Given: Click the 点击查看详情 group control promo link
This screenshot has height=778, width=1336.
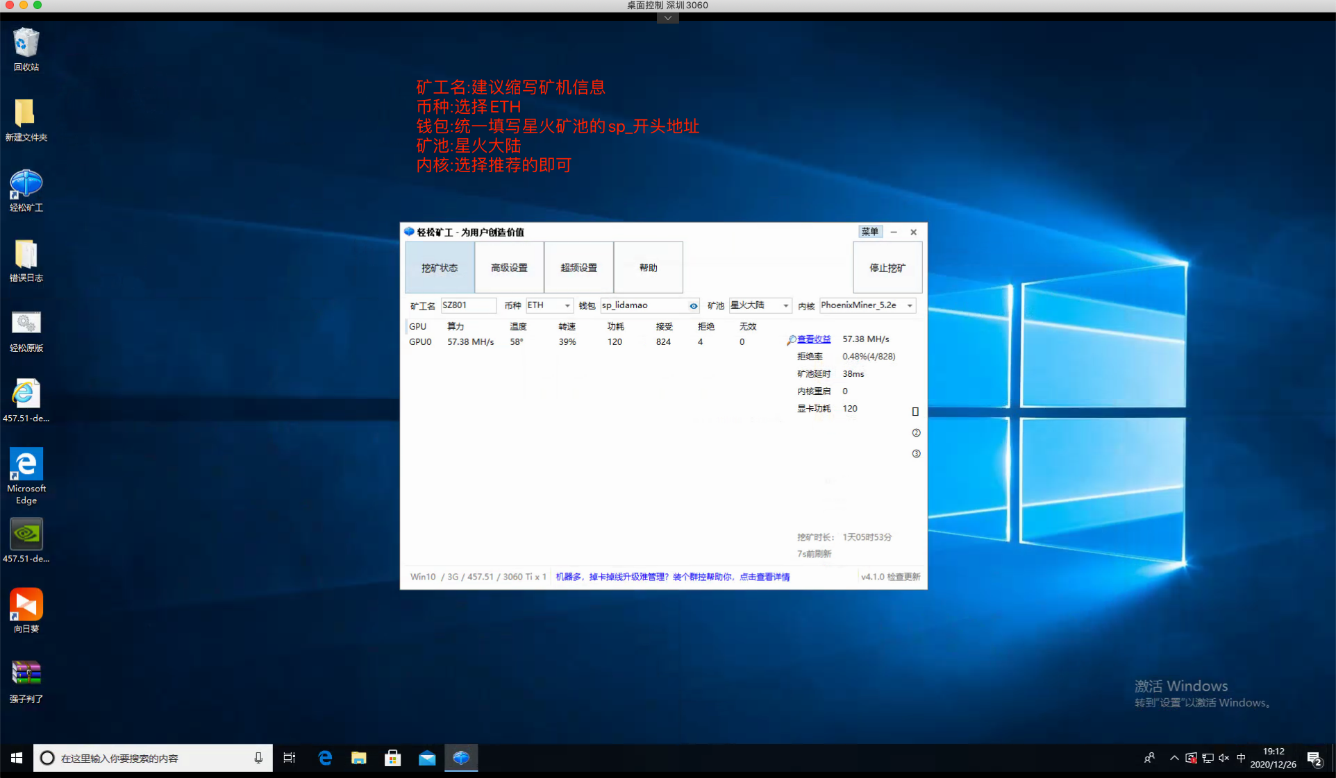Looking at the screenshot, I should (x=765, y=577).
